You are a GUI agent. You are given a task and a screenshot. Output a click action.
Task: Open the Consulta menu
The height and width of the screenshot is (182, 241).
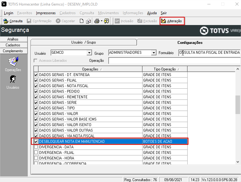(x=87, y=13)
